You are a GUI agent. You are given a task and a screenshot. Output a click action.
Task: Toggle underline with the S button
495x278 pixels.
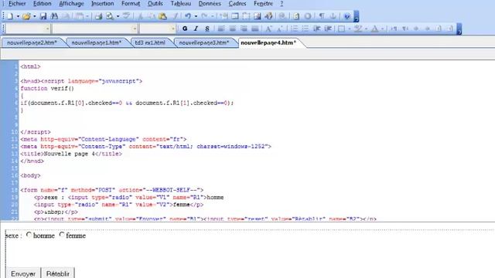[x=207, y=29]
